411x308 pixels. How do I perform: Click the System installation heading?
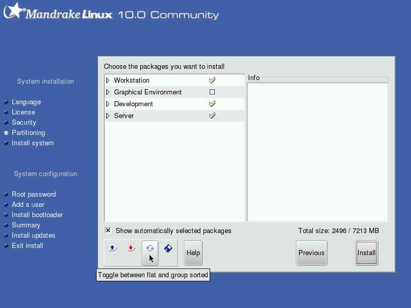45,82
